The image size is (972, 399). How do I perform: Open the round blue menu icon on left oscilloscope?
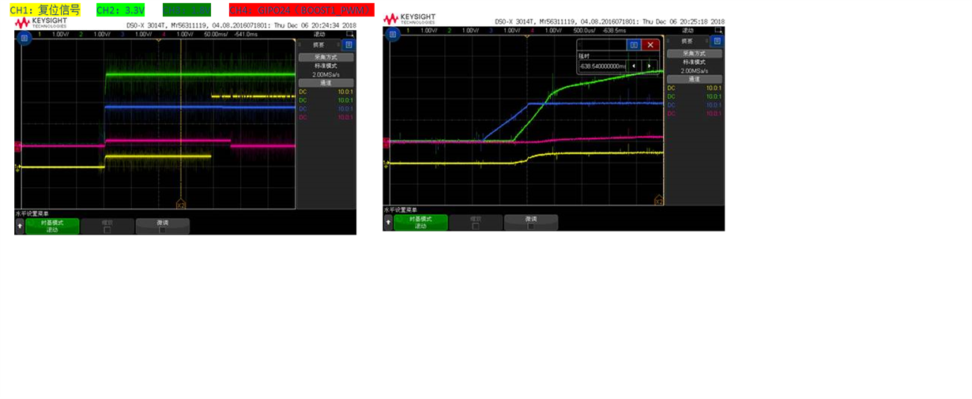click(x=24, y=37)
